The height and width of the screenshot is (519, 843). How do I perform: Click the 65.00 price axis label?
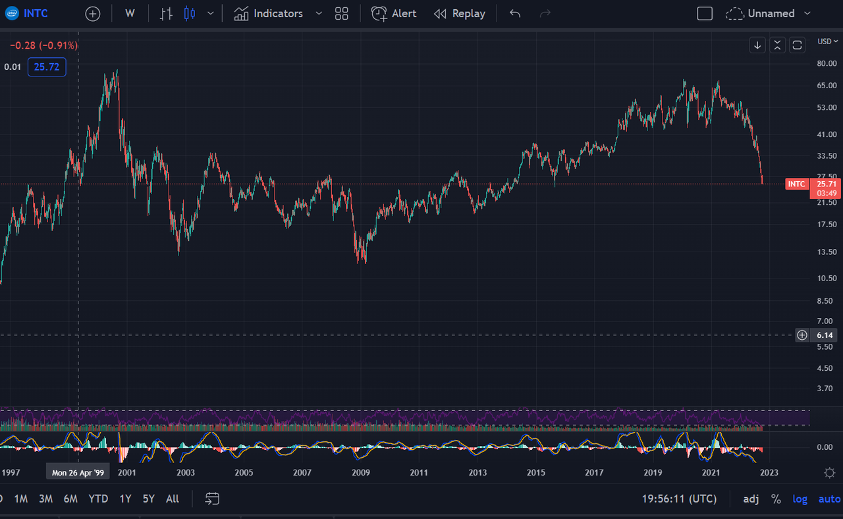tap(827, 86)
